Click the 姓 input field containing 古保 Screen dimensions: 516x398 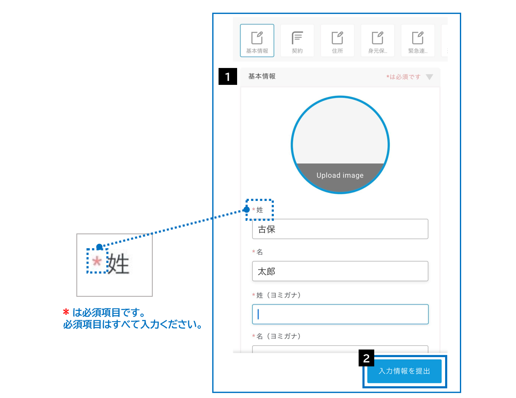click(340, 229)
